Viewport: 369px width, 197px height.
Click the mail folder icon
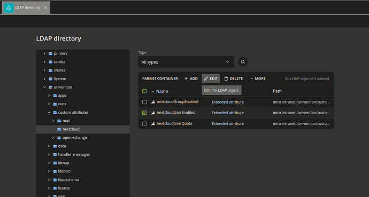(x=59, y=121)
